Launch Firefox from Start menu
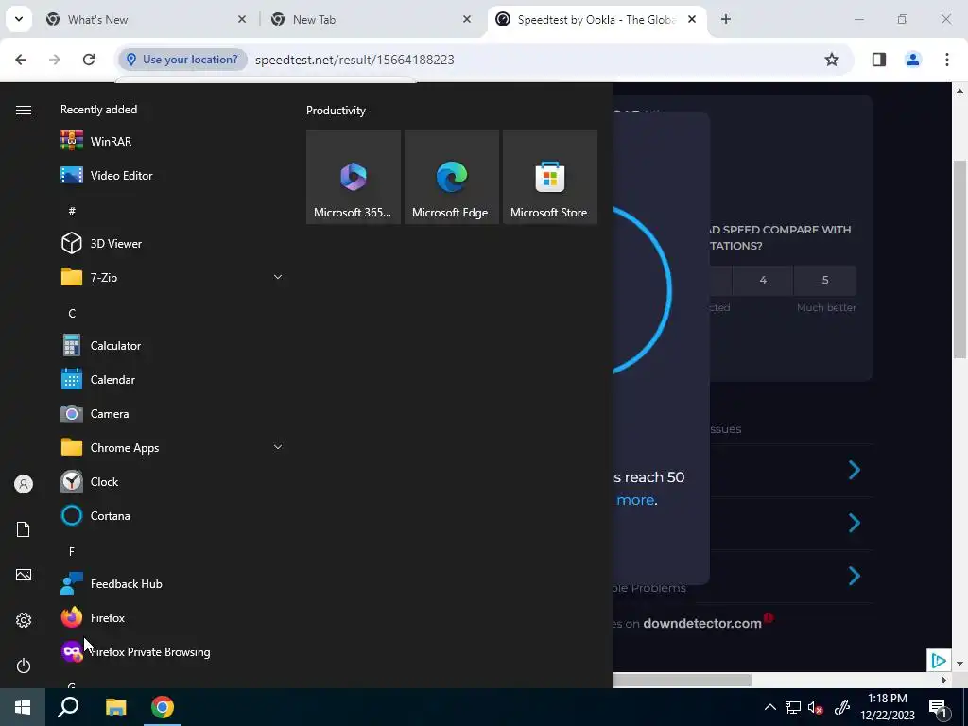This screenshot has height=726, width=968. coord(171,618)
